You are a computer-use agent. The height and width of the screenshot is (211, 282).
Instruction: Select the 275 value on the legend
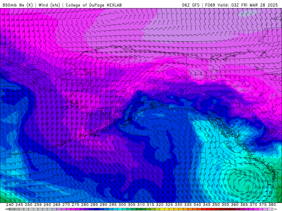(x=75, y=205)
